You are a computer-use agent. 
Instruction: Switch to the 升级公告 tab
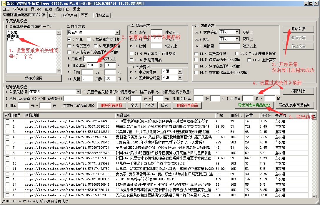102,15
